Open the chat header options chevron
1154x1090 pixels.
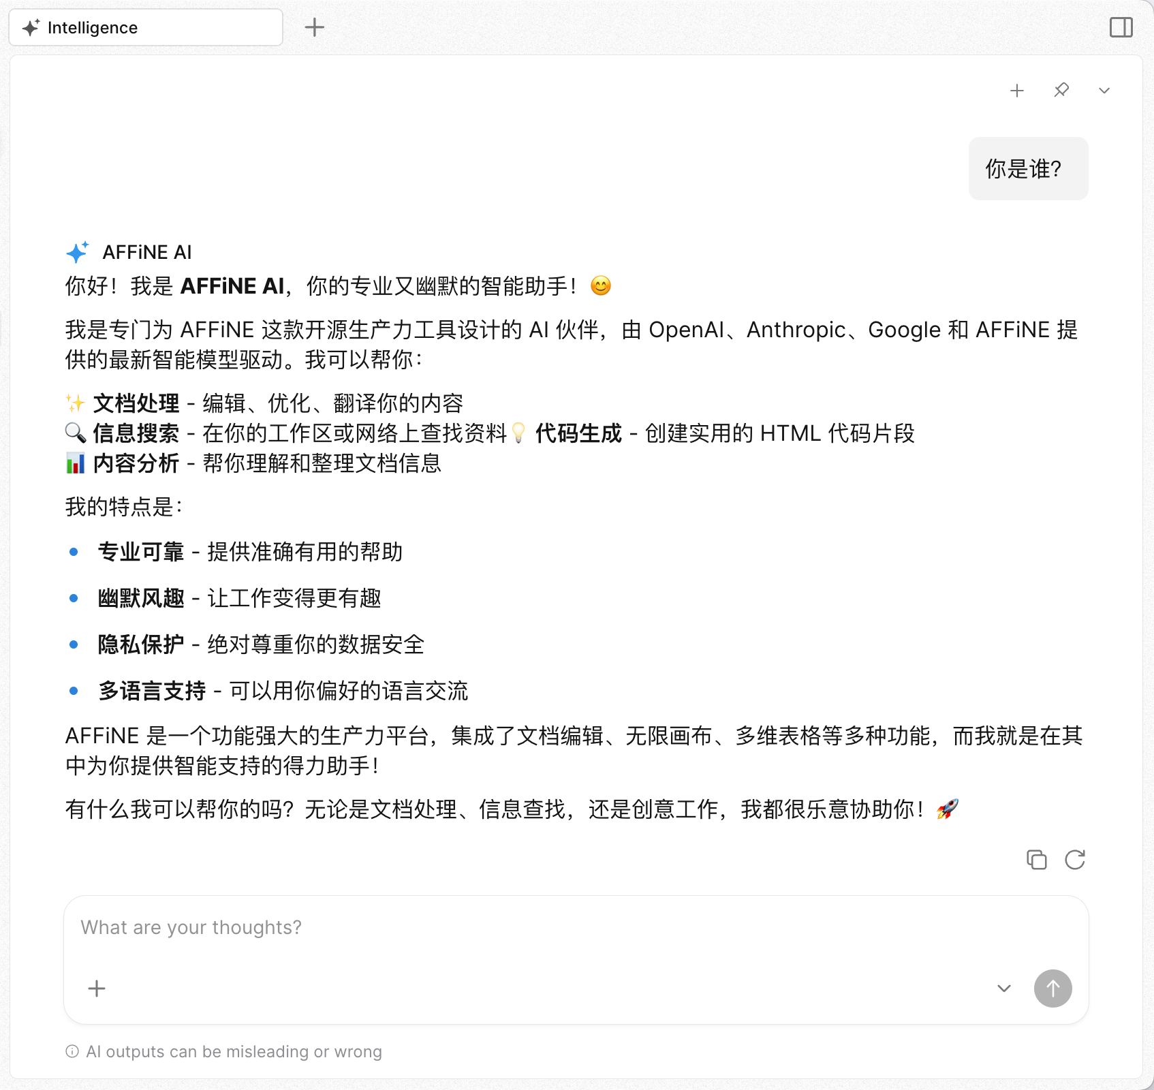click(x=1104, y=90)
